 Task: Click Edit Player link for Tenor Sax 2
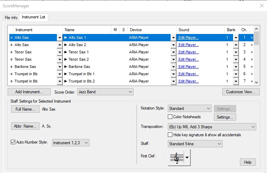coord(188,59)
